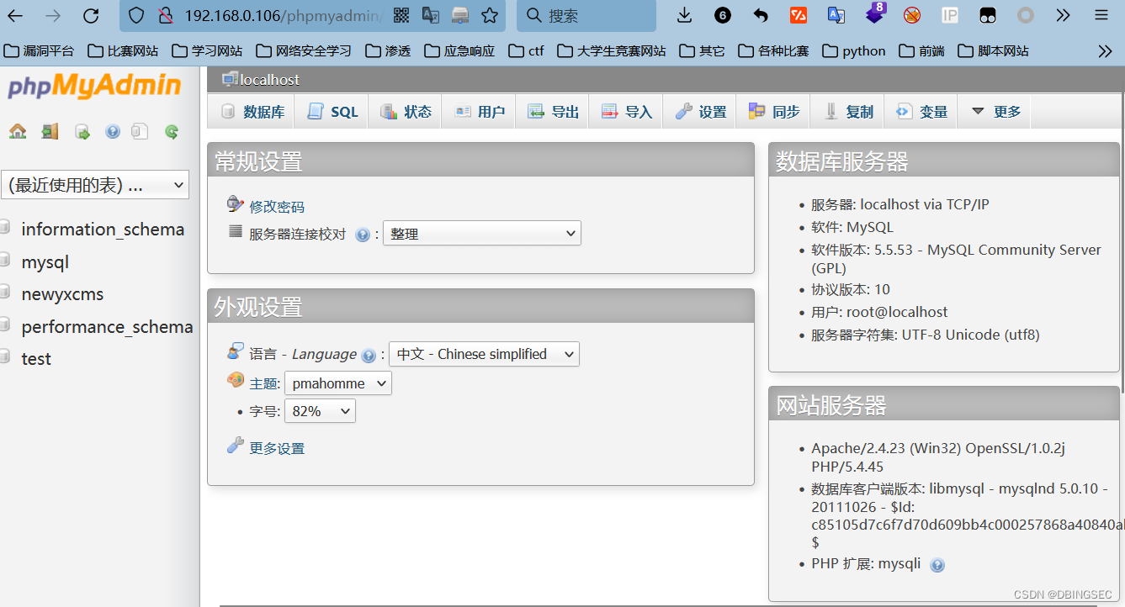
Task: Click the browser search box
Action: tap(586, 15)
